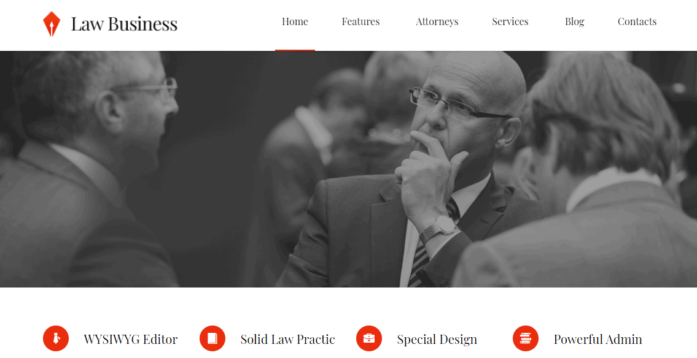Open the Blog section
This screenshot has height=358, width=697.
coord(574,21)
